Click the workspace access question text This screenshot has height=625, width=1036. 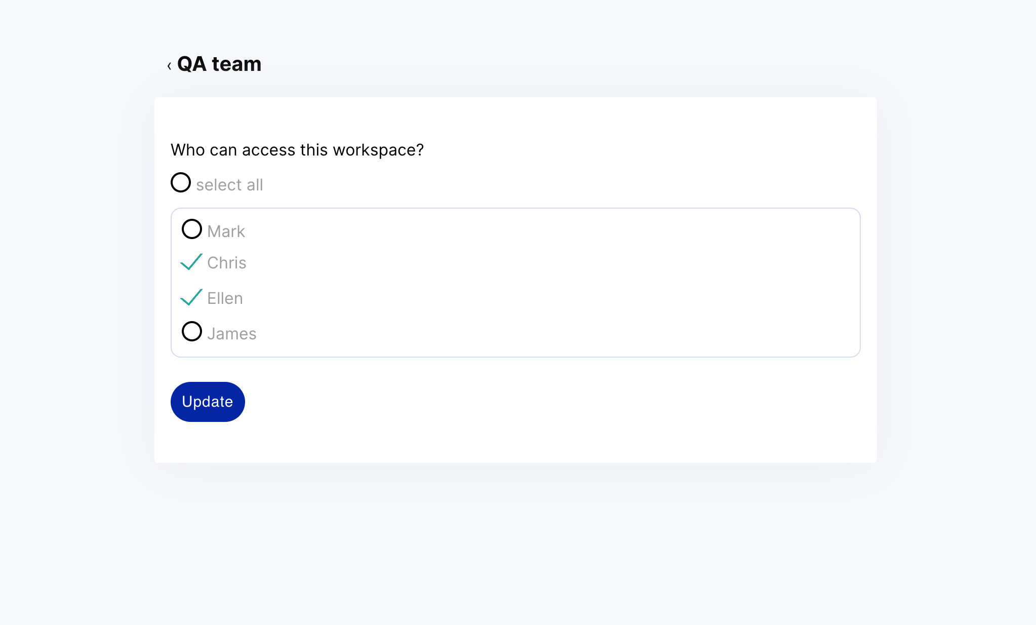click(x=297, y=149)
